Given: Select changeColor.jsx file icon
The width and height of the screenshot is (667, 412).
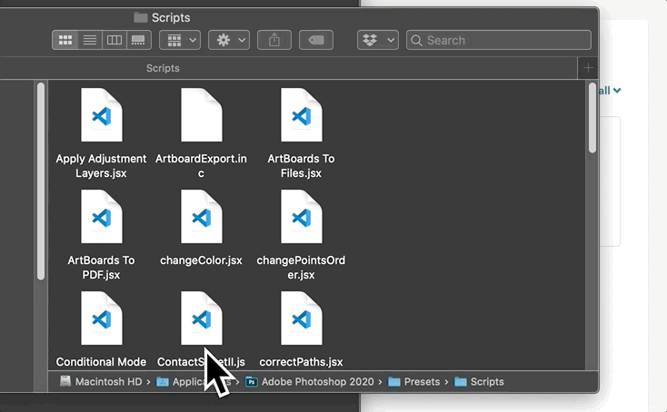Looking at the screenshot, I should click(x=202, y=217).
